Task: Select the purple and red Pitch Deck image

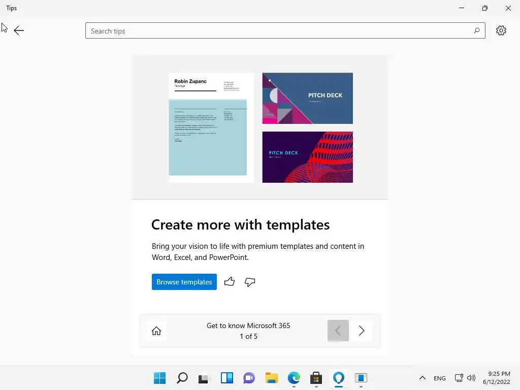Action: (x=307, y=157)
